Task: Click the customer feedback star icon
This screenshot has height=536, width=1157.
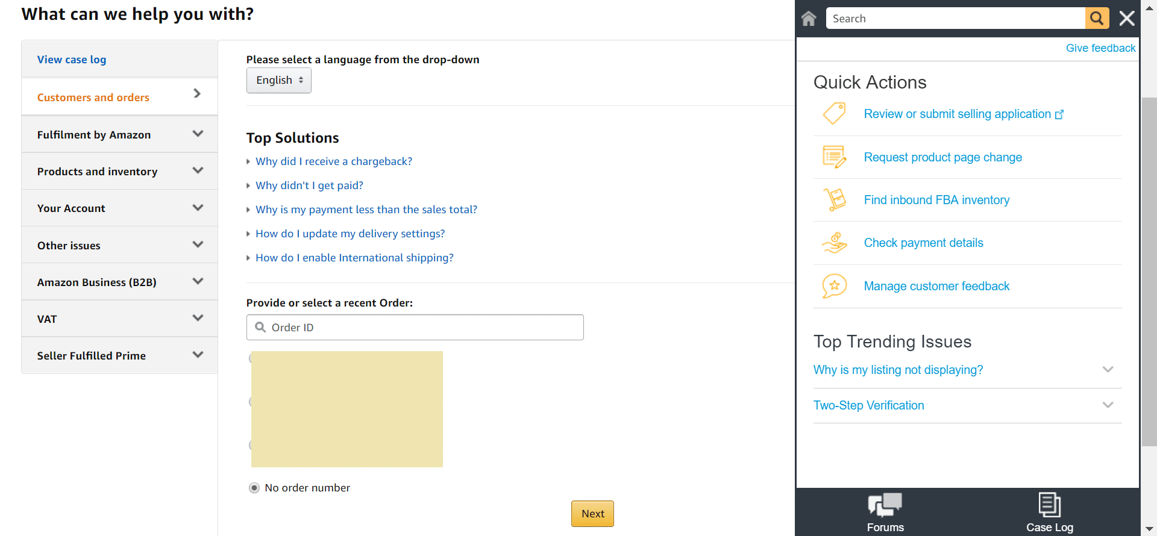Action: (835, 286)
